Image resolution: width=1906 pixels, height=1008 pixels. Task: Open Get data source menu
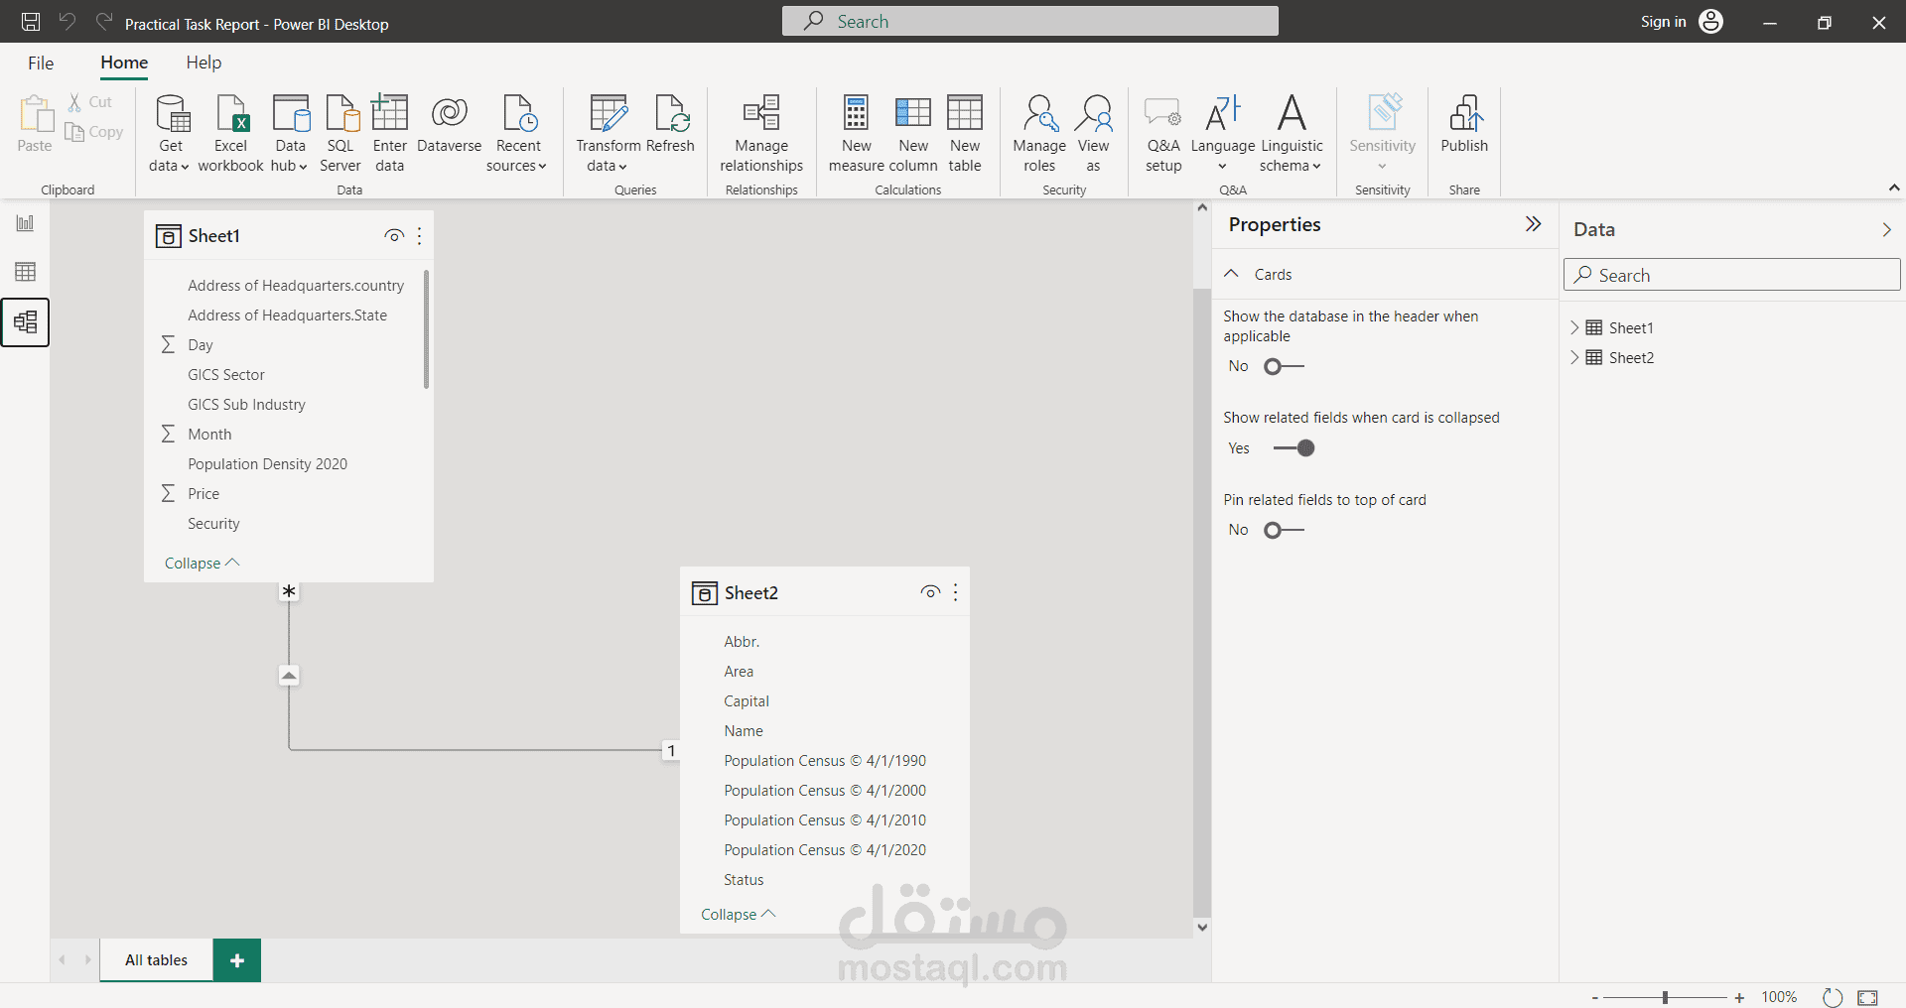click(171, 134)
